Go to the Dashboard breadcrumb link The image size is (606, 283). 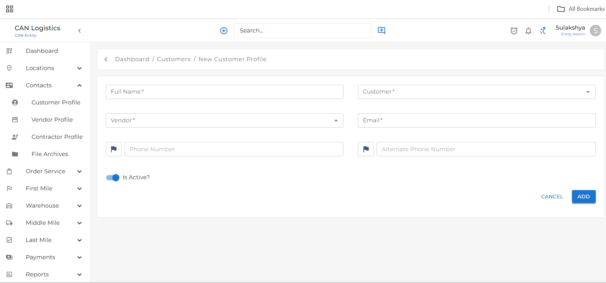point(132,59)
